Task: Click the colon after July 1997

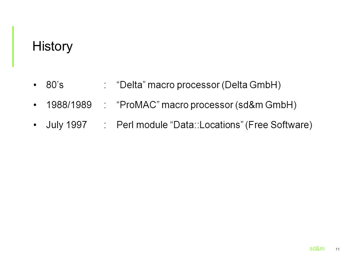Action: 105,125
